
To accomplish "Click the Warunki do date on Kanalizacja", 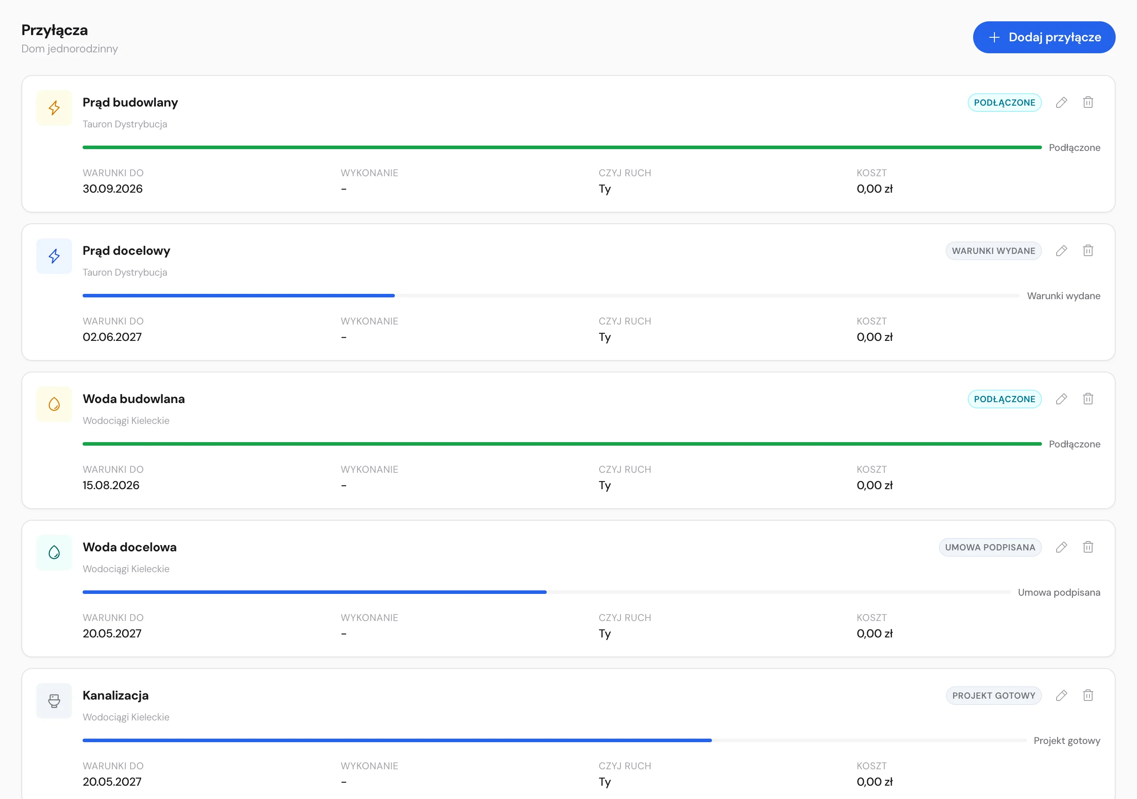I will point(112,782).
